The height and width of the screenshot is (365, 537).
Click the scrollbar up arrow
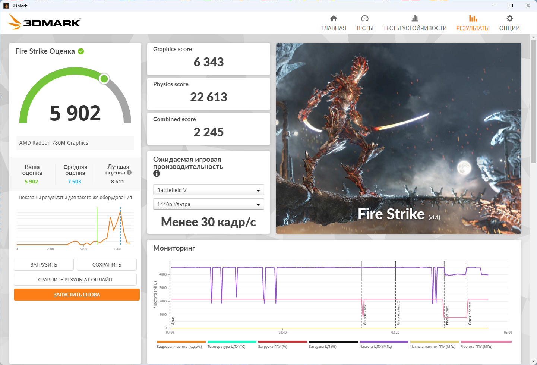[533, 37]
